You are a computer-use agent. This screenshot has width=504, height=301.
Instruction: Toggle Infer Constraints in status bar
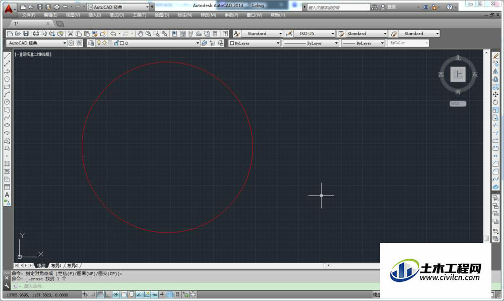(85, 294)
